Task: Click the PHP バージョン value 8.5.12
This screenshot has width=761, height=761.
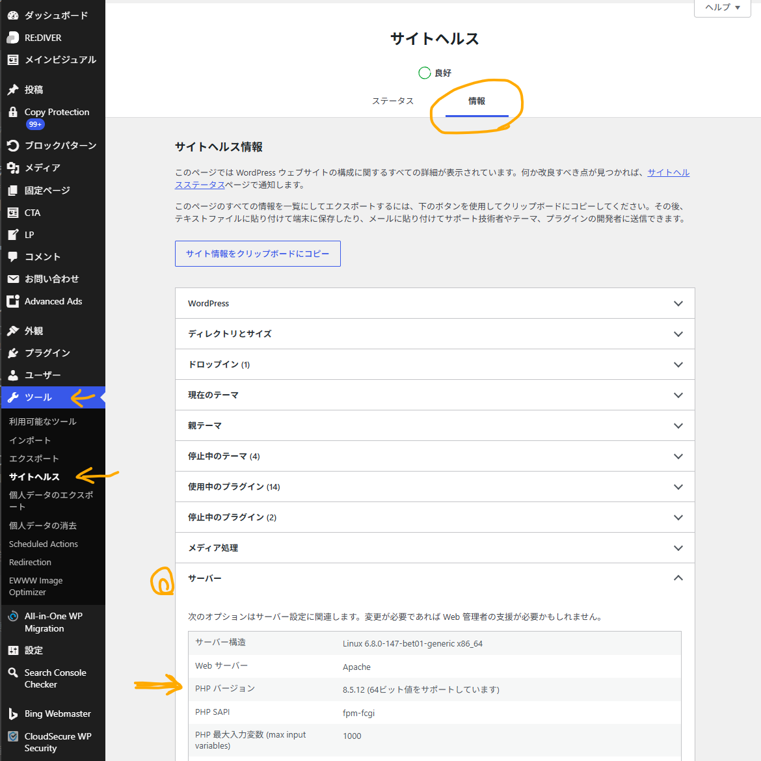Action: click(x=421, y=689)
